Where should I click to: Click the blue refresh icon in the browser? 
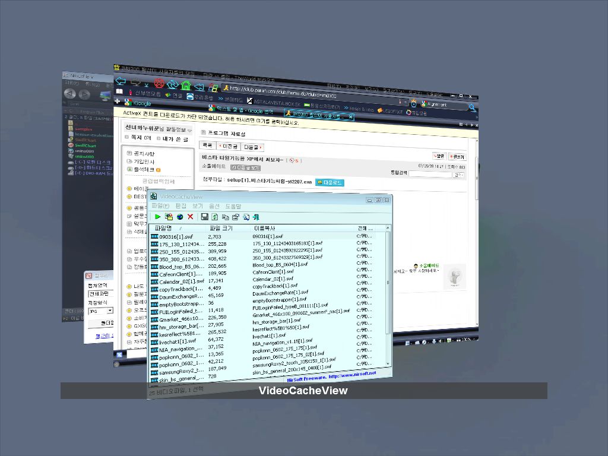pyautogui.click(x=172, y=84)
